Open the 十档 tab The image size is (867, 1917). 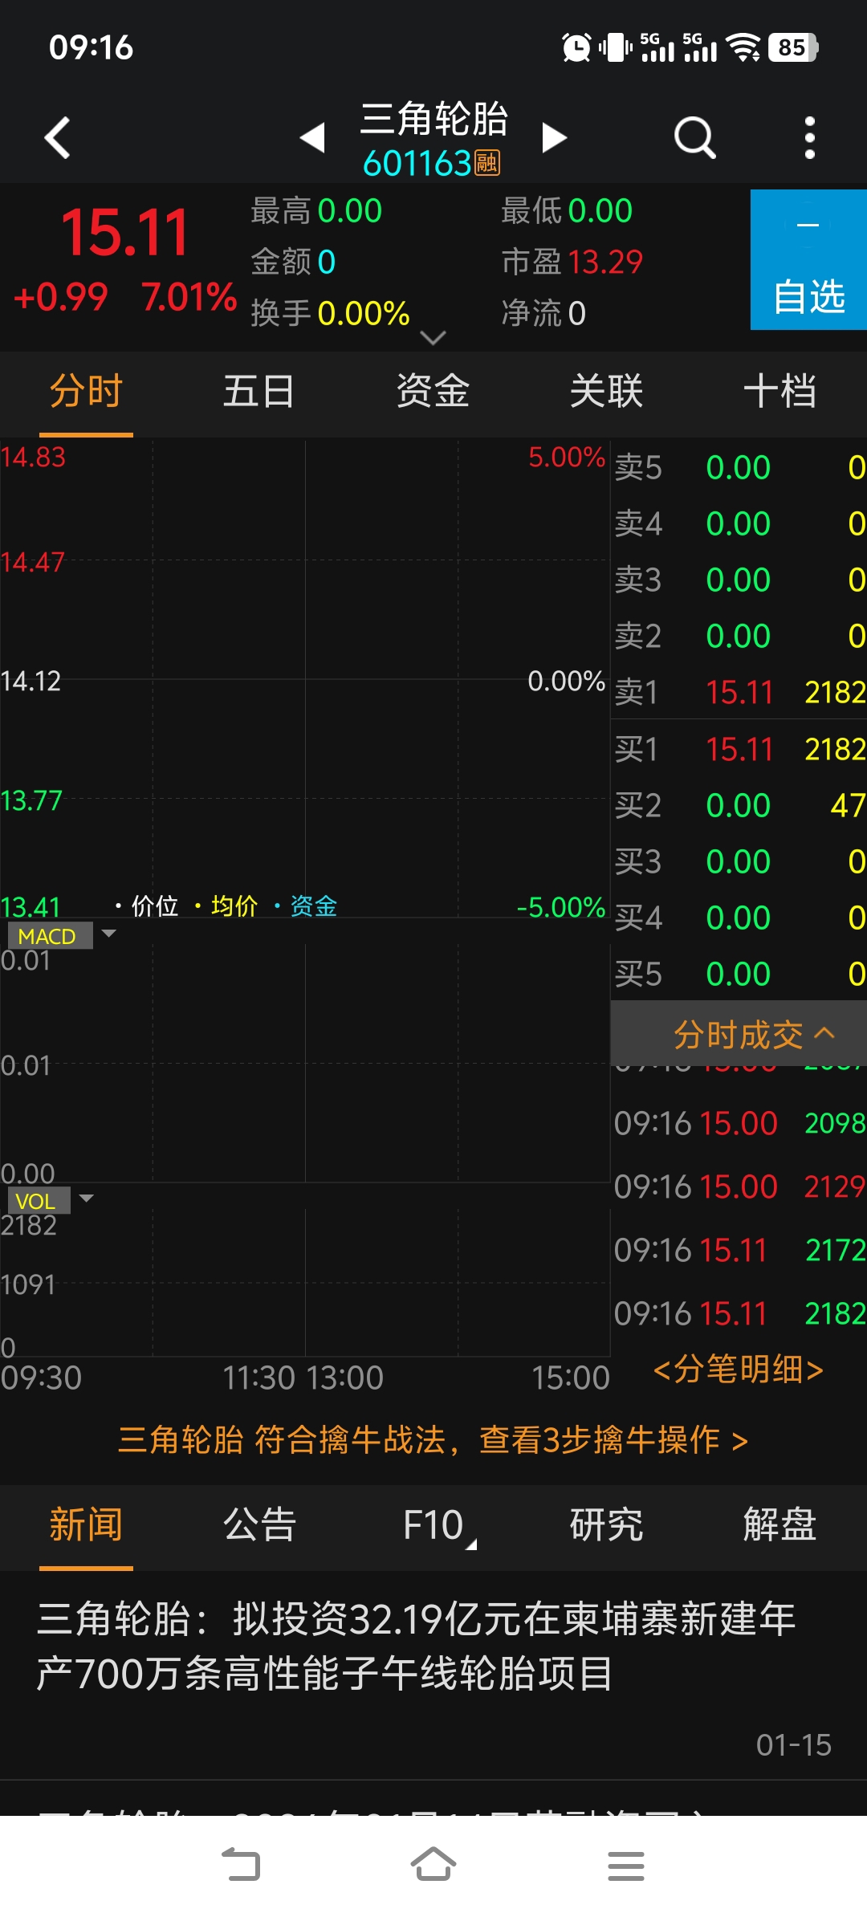(779, 393)
